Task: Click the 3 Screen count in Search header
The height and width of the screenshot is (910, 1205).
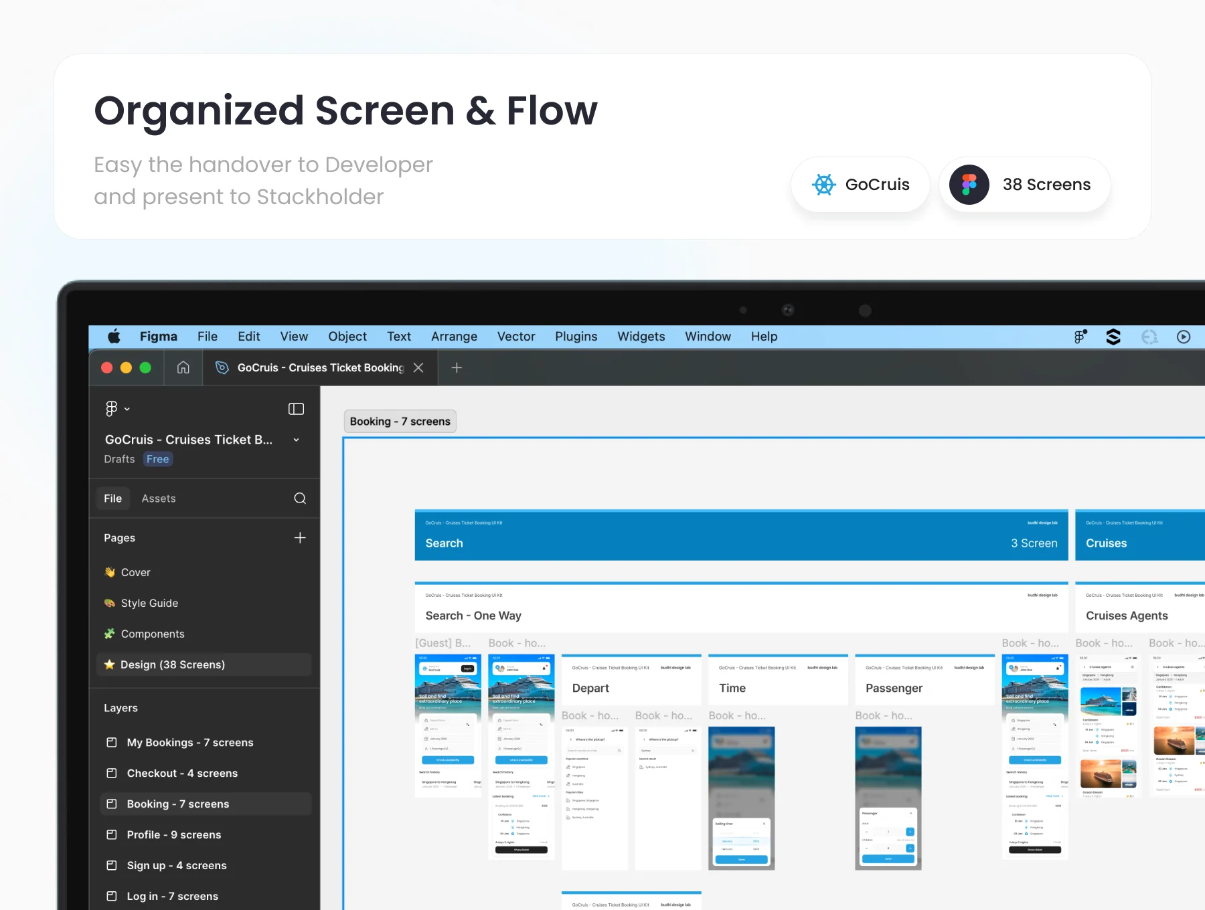Action: coord(1034,543)
